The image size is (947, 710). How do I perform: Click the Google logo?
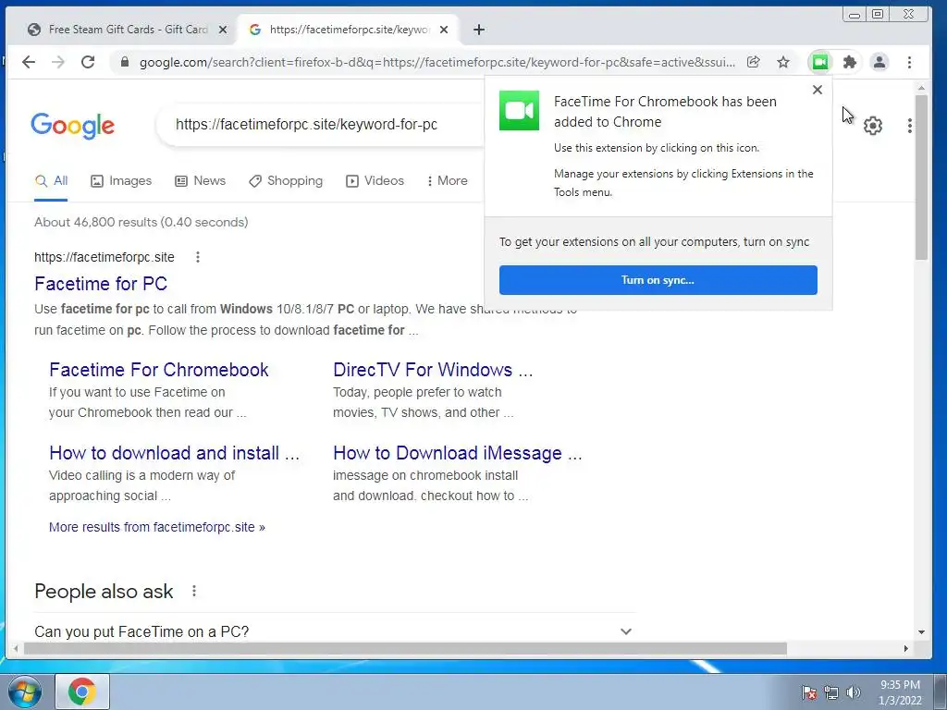coord(72,126)
